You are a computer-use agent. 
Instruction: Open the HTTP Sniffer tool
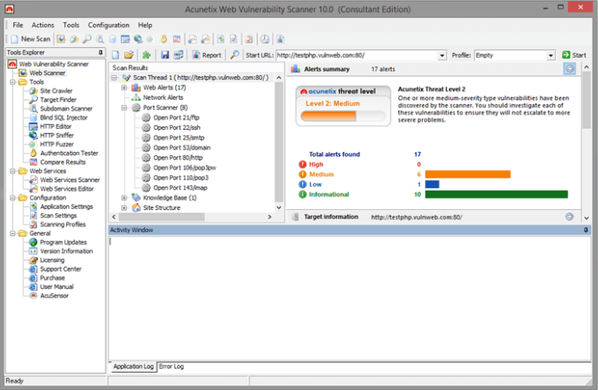coord(57,135)
